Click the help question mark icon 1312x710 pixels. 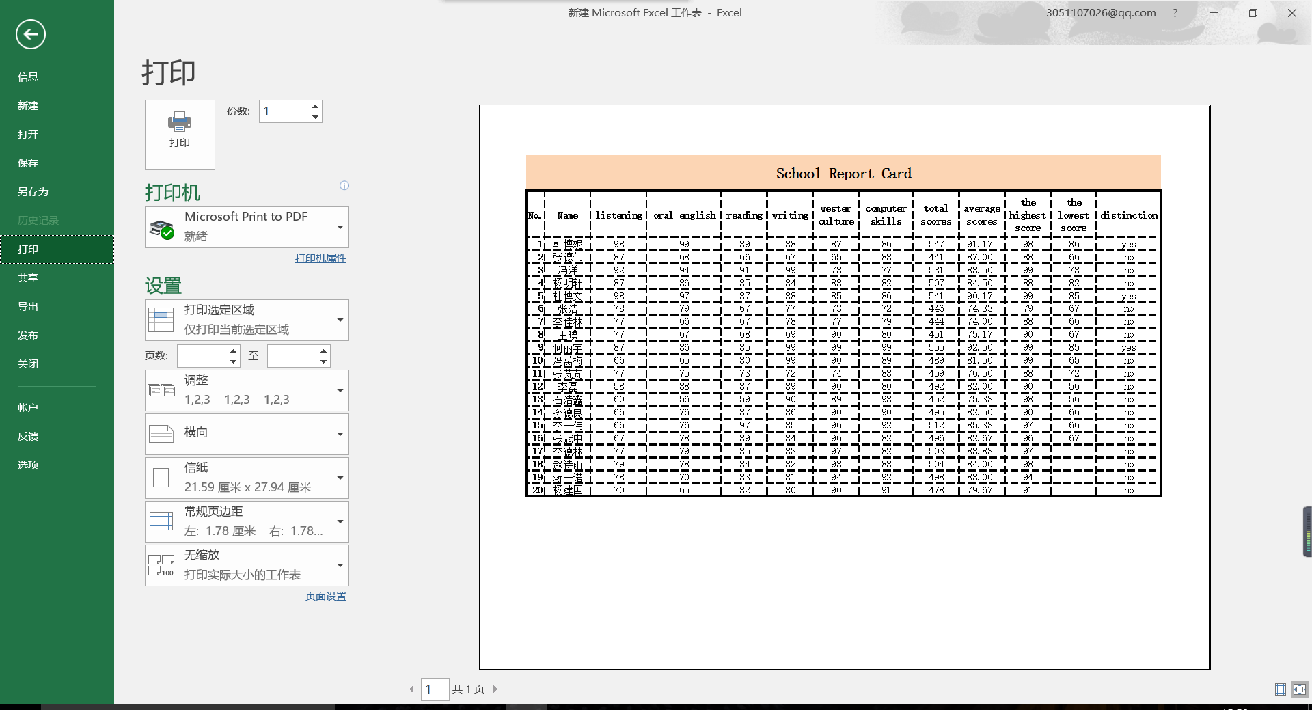(1175, 13)
